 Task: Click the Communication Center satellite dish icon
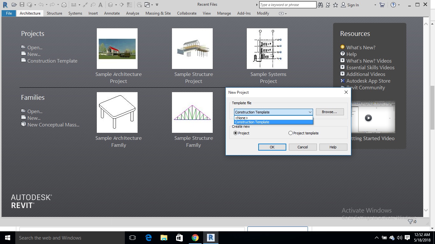(x=328, y=5)
